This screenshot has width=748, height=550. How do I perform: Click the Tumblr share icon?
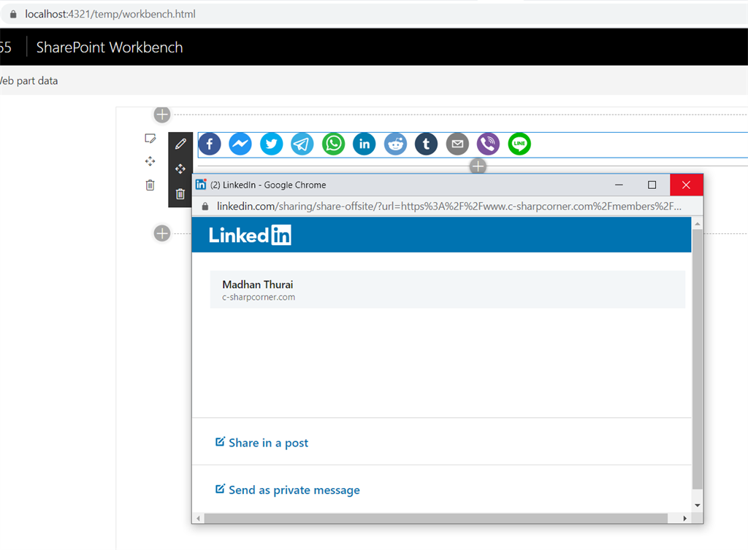pos(427,144)
